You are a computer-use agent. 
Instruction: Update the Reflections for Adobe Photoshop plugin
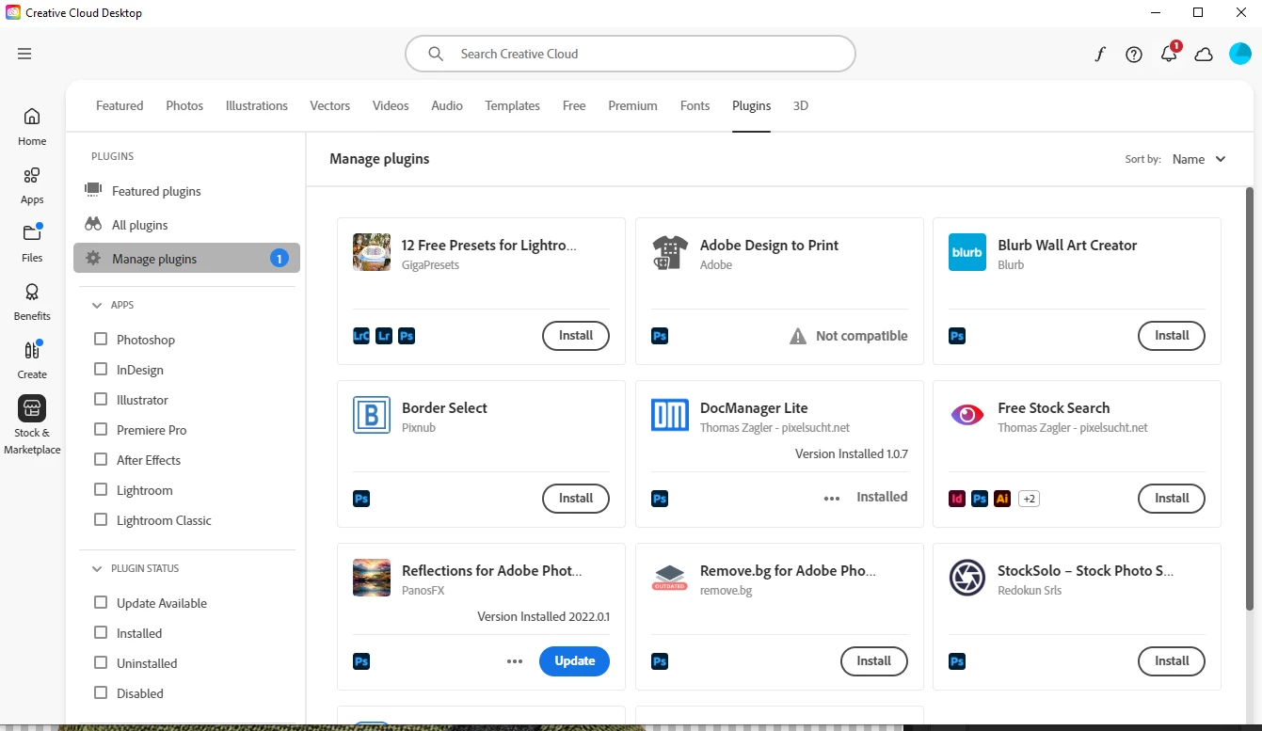click(574, 661)
